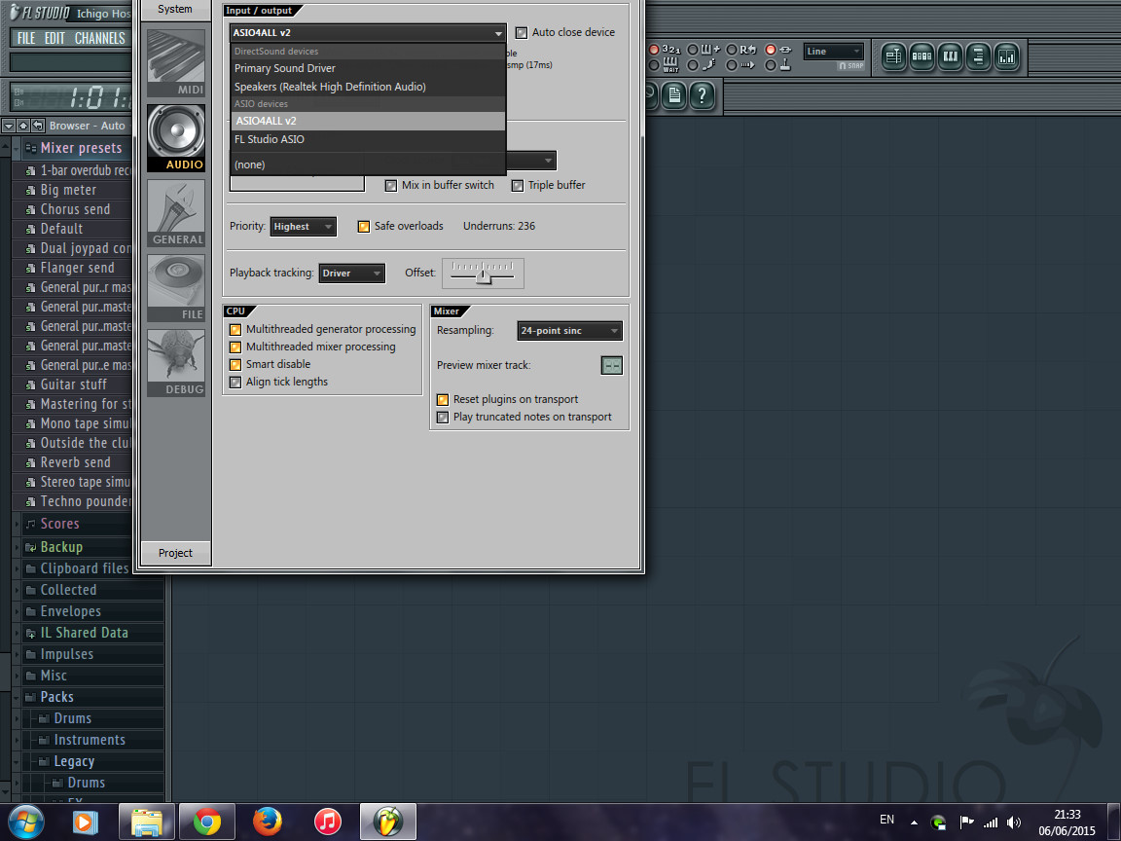
Task: Select the AUDIO speaker settings section
Action: [176, 138]
